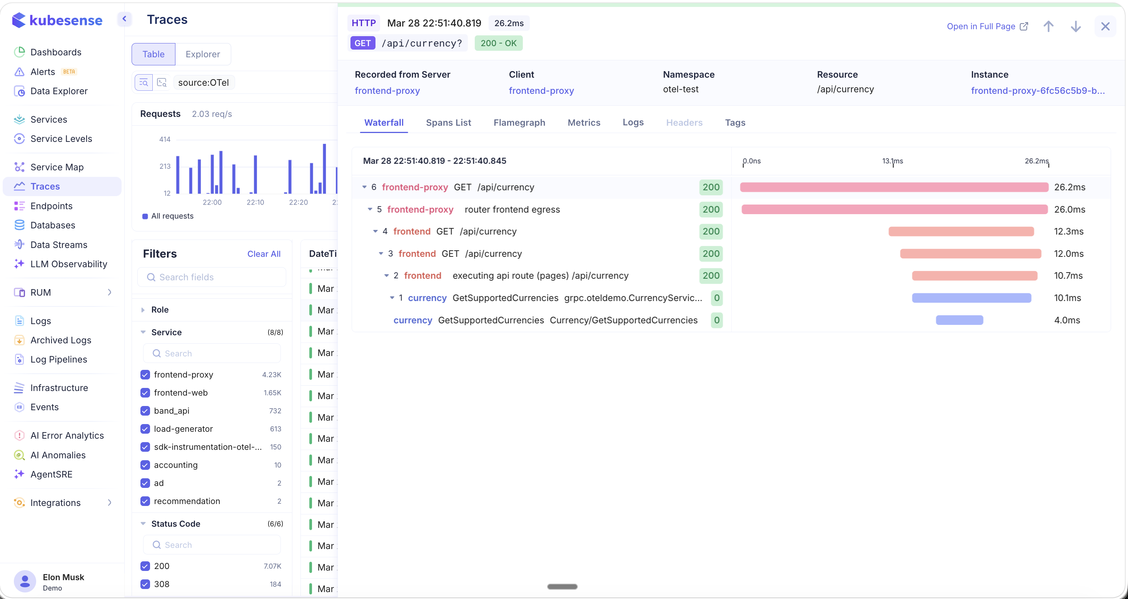Click the Search fields input in Filters
Viewport: 1128px width, 599px height.
212,278
